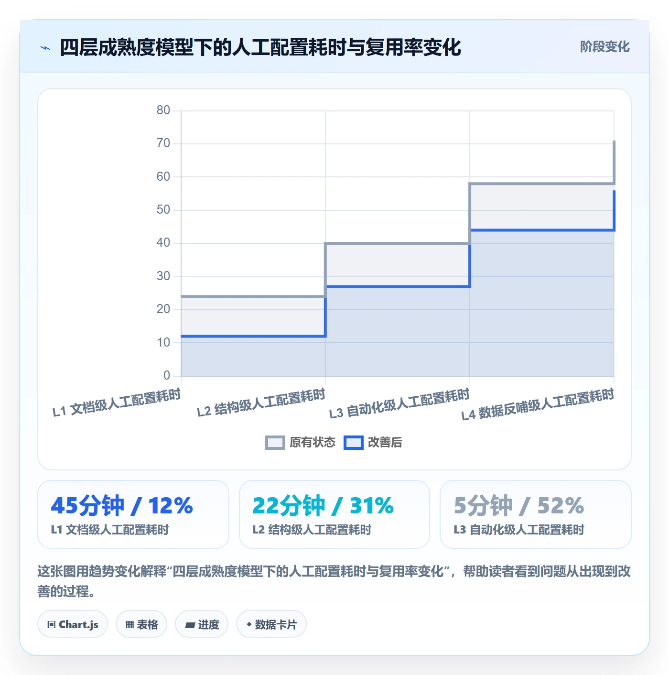Select the 表格 tag chip

pos(141,624)
